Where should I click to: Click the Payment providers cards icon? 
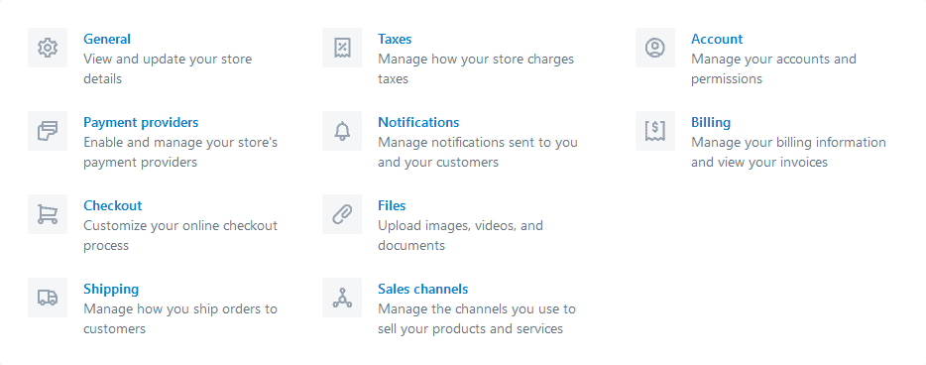click(48, 131)
